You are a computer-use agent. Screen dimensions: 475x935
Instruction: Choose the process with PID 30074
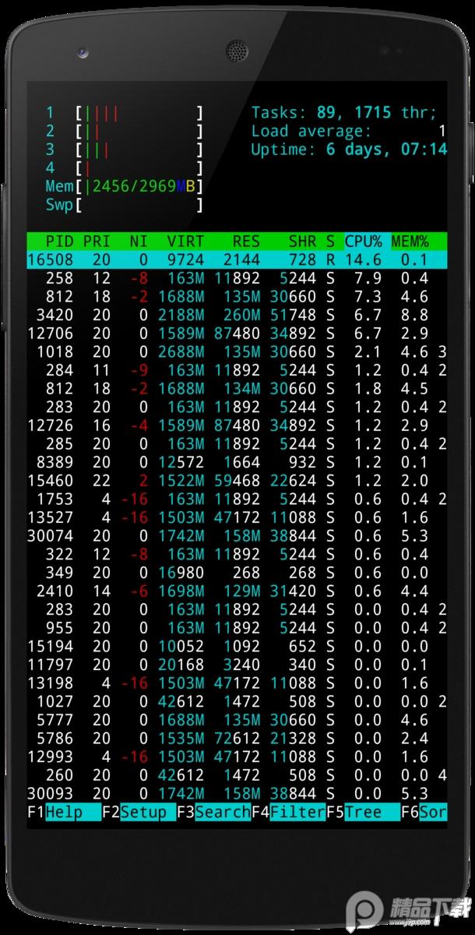(234, 536)
